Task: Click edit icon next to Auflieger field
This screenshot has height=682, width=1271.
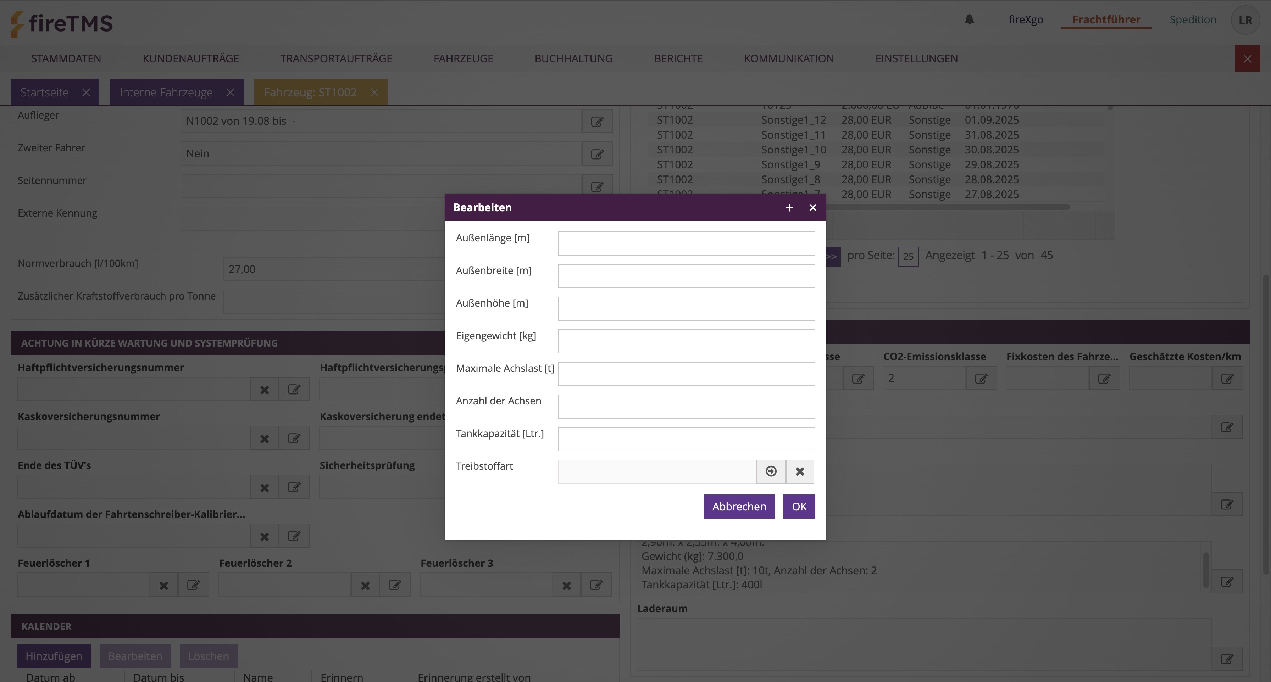Action: [597, 121]
